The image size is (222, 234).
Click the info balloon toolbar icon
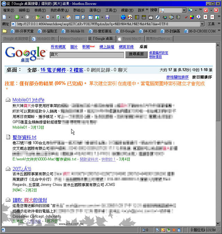[199, 17]
